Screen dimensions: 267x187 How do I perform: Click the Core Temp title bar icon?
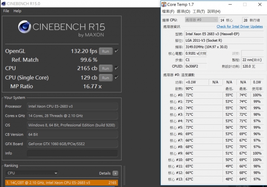[x=164, y=4]
